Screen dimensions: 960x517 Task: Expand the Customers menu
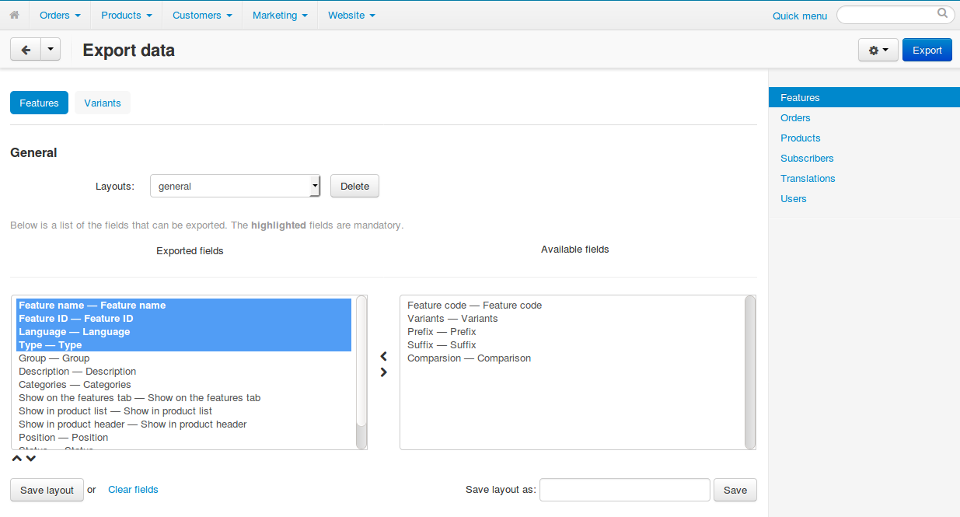tap(202, 15)
